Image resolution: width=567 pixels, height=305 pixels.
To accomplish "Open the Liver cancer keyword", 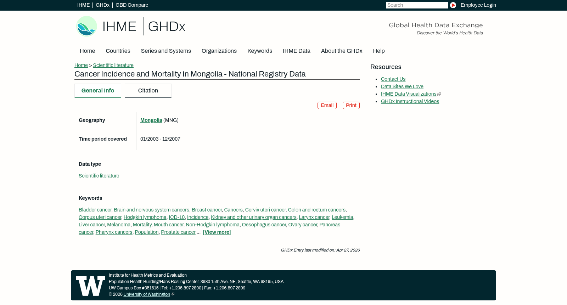I will point(92,225).
